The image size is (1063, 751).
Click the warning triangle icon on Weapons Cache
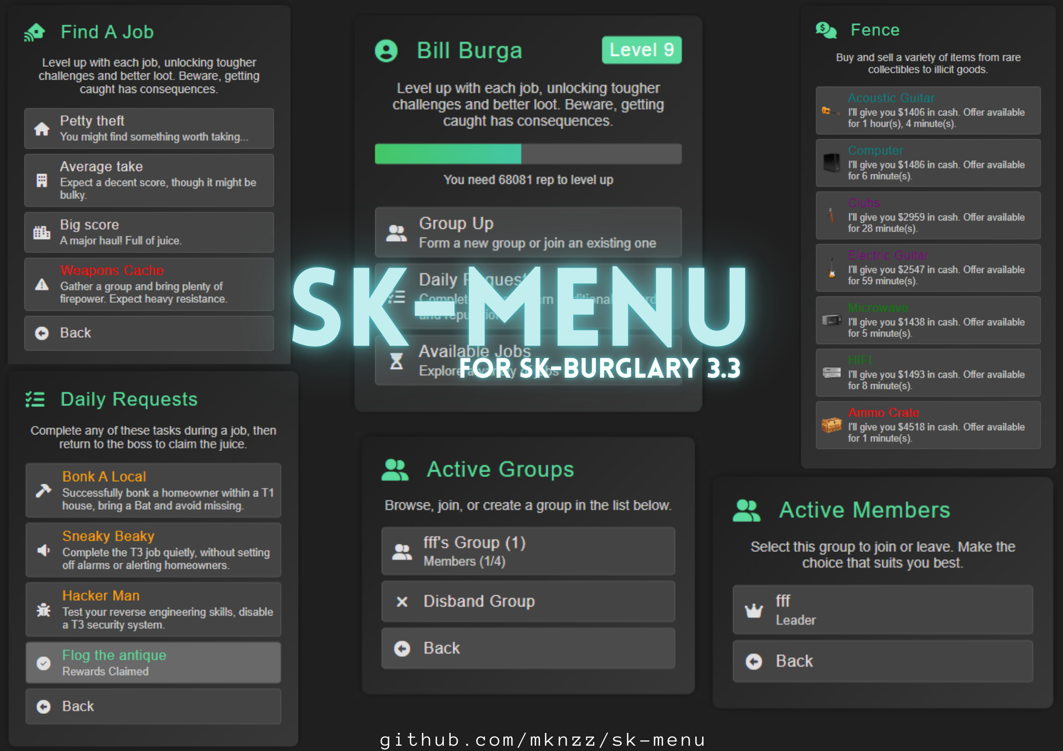(x=43, y=285)
